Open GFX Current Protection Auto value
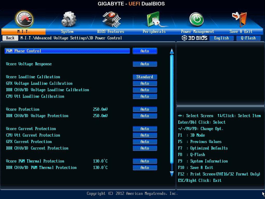This screenshot has height=199, width=265. [x=145, y=142]
